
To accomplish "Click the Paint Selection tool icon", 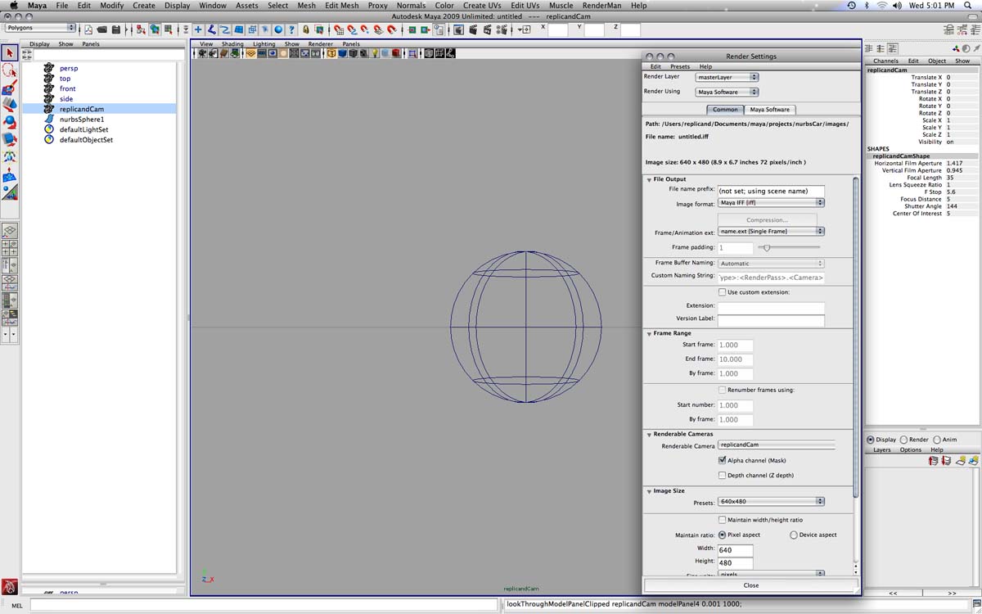I will tap(10, 88).
